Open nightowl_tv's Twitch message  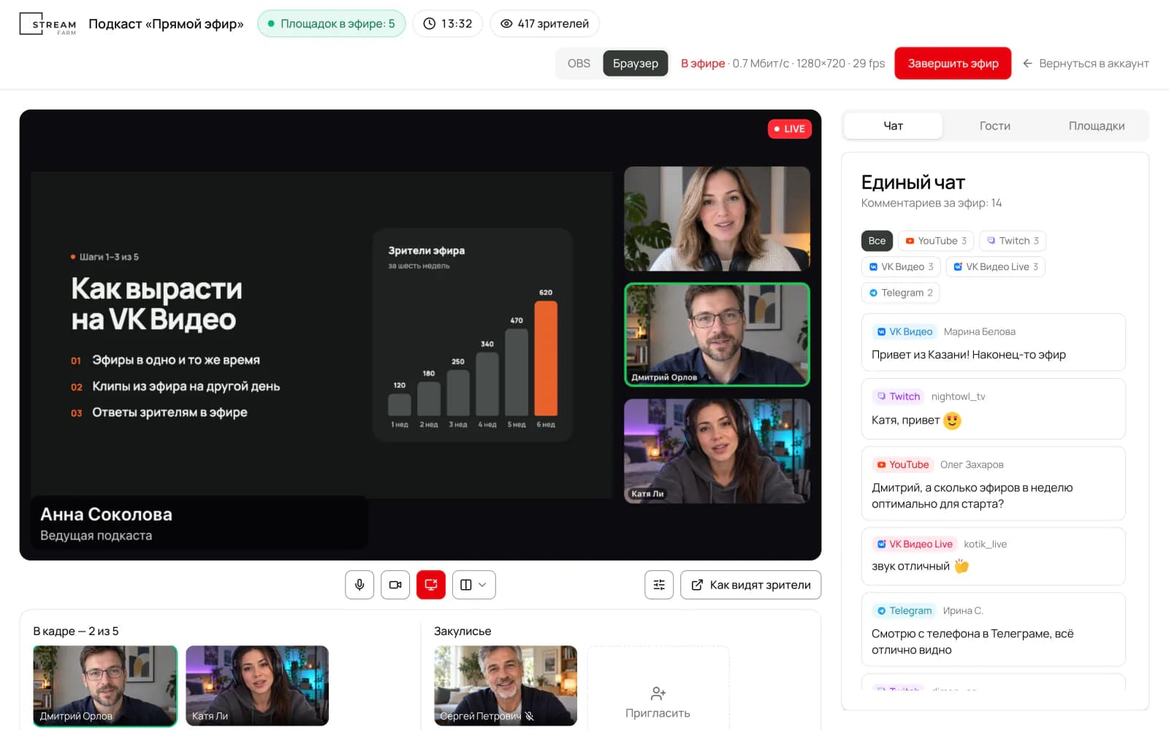(x=994, y=409)
